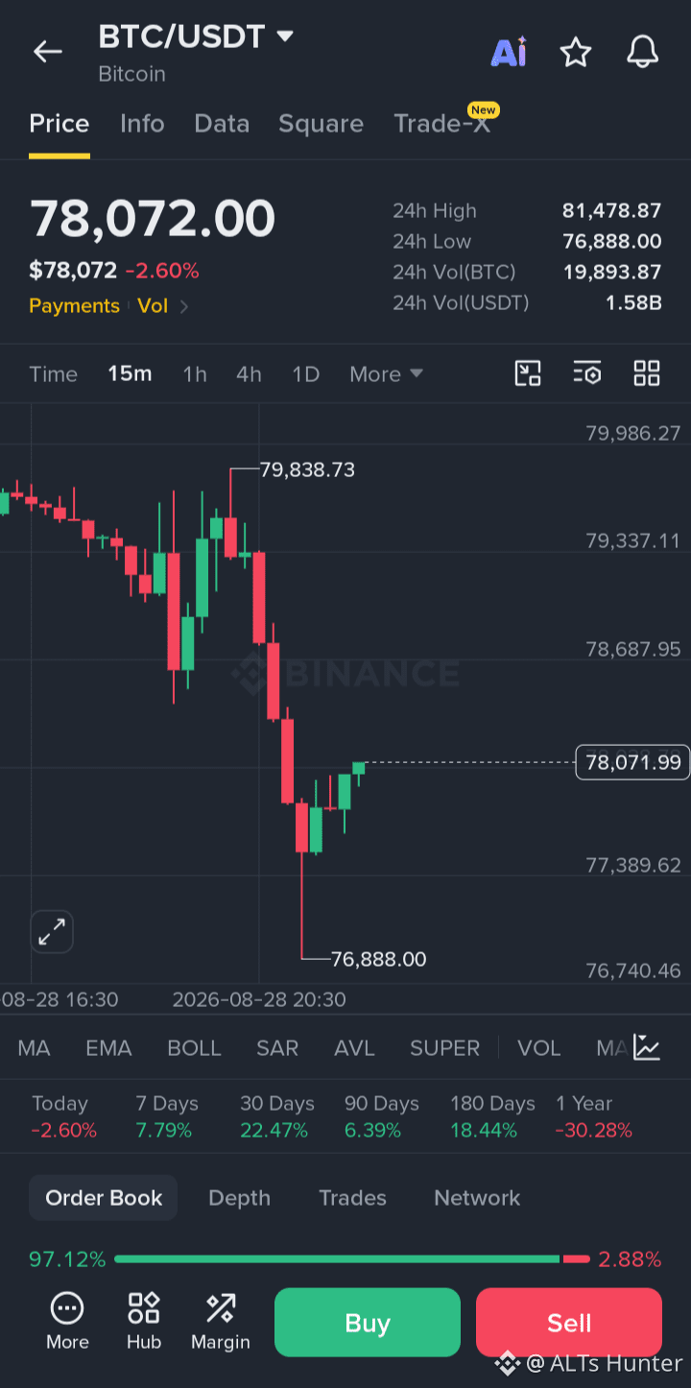This screenshot has height=1388, width=691.
Task: Click the 90 Days 6.39% performance
Action: click(381, 1116)
